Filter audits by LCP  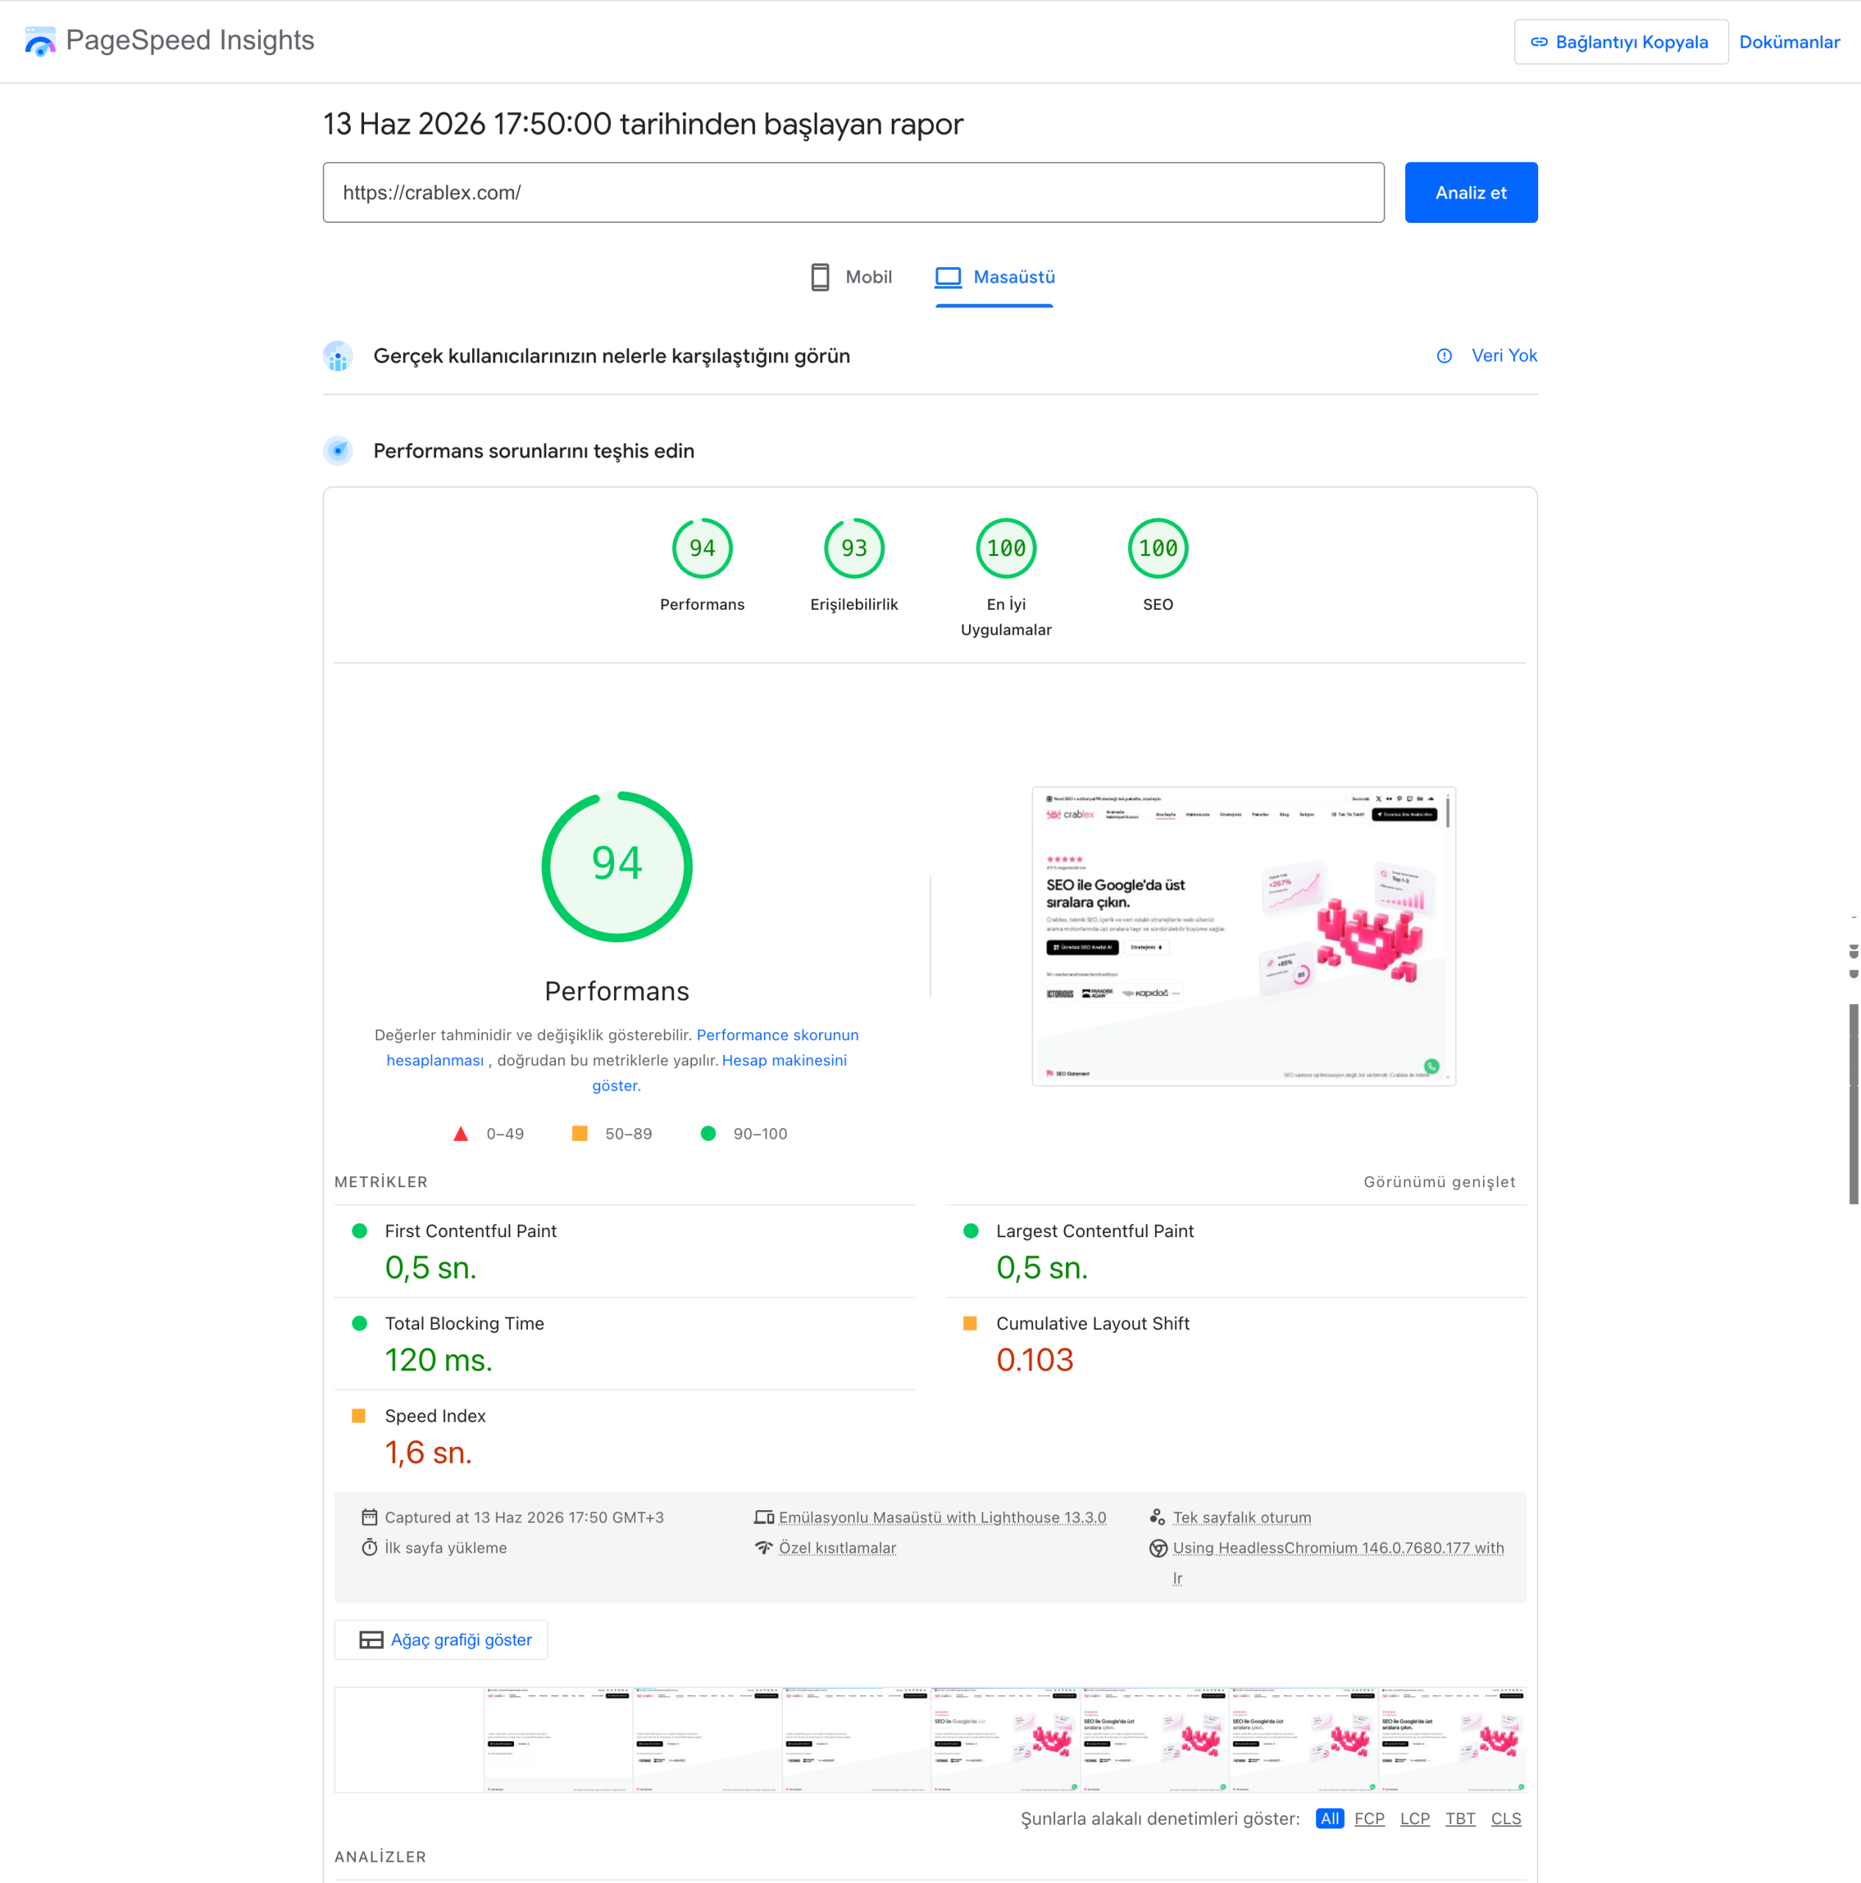(x=1415, y=1819)
